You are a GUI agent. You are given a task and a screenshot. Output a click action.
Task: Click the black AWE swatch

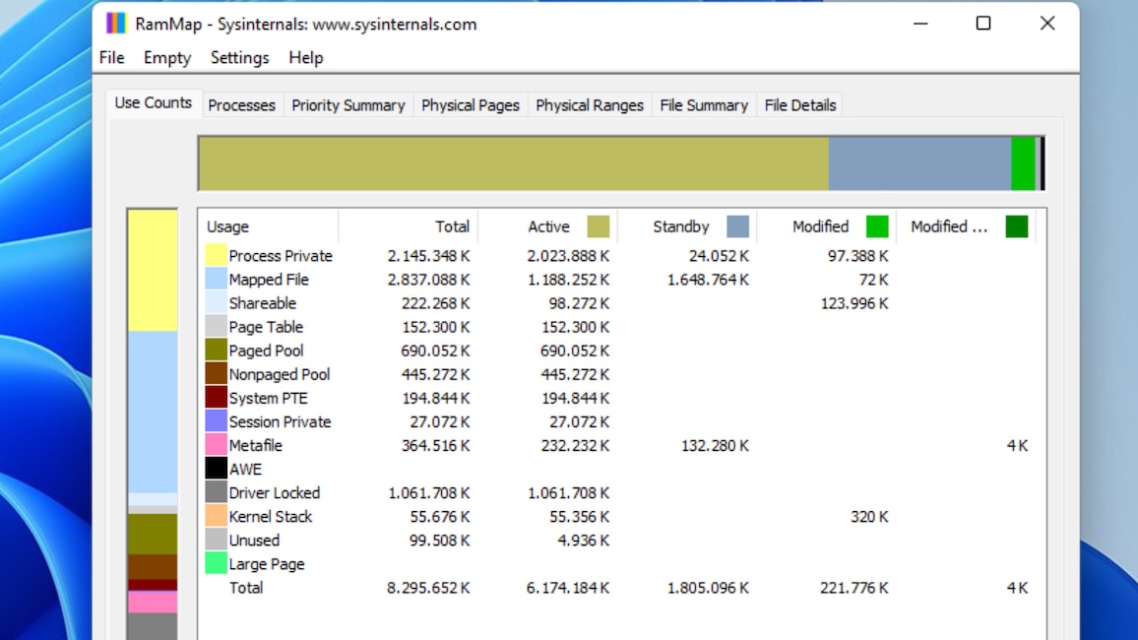(x=216, y=469)
